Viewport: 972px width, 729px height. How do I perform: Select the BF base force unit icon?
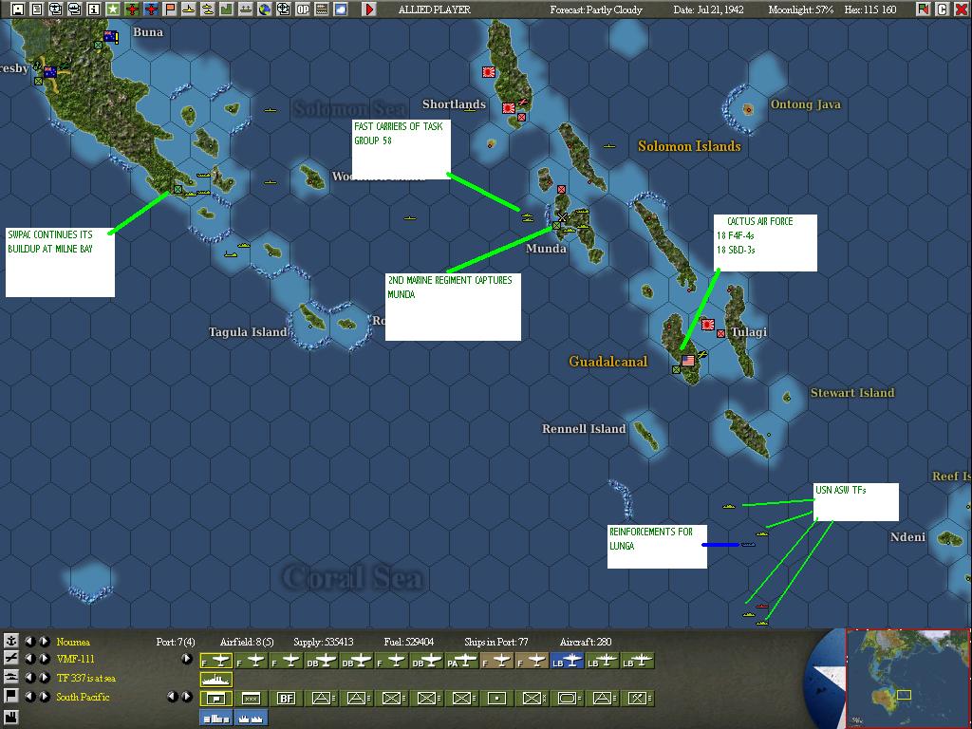[286, 699]
